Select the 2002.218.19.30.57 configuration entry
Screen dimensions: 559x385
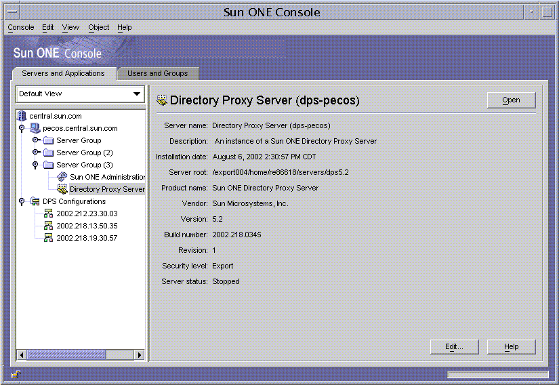(87, 238)
